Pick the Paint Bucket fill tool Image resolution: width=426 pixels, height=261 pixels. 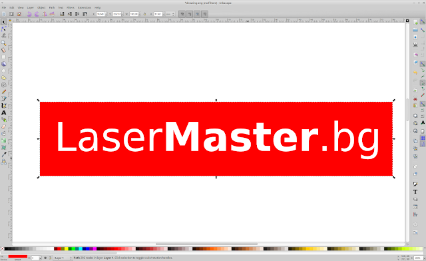click(4, 134)
